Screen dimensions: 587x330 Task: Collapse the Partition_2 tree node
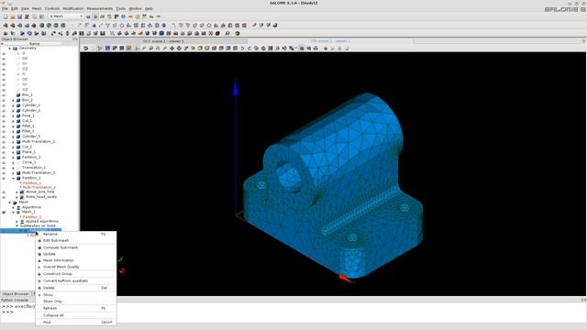click(13, 178)
